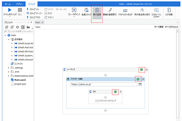The width and height of the screenshot is (182, 121).
Task: Select エンティティ in project tree
Action: click(17, 64)
